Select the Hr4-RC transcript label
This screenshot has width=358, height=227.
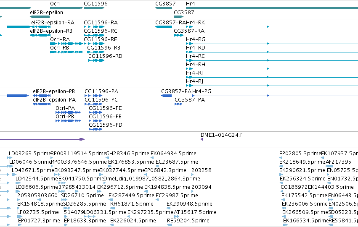pyautogui.click(x=195, y=56)
